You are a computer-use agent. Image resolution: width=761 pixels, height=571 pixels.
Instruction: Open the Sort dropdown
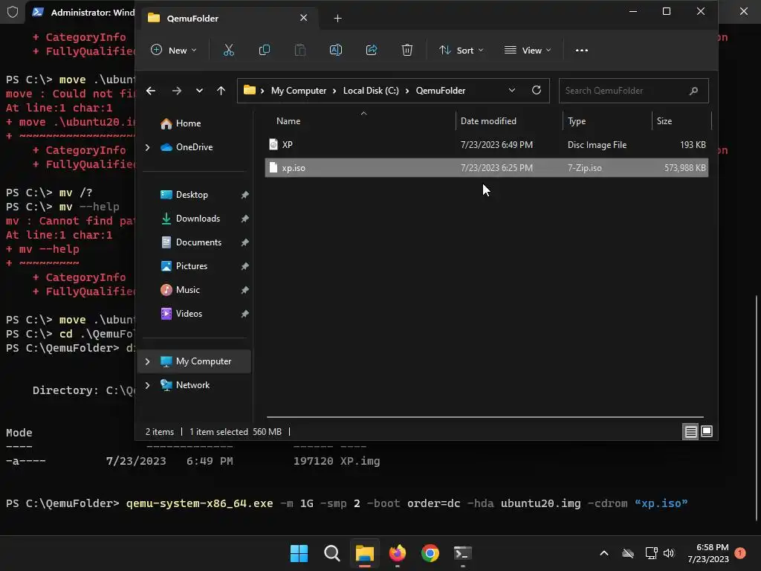pos(462,50)
